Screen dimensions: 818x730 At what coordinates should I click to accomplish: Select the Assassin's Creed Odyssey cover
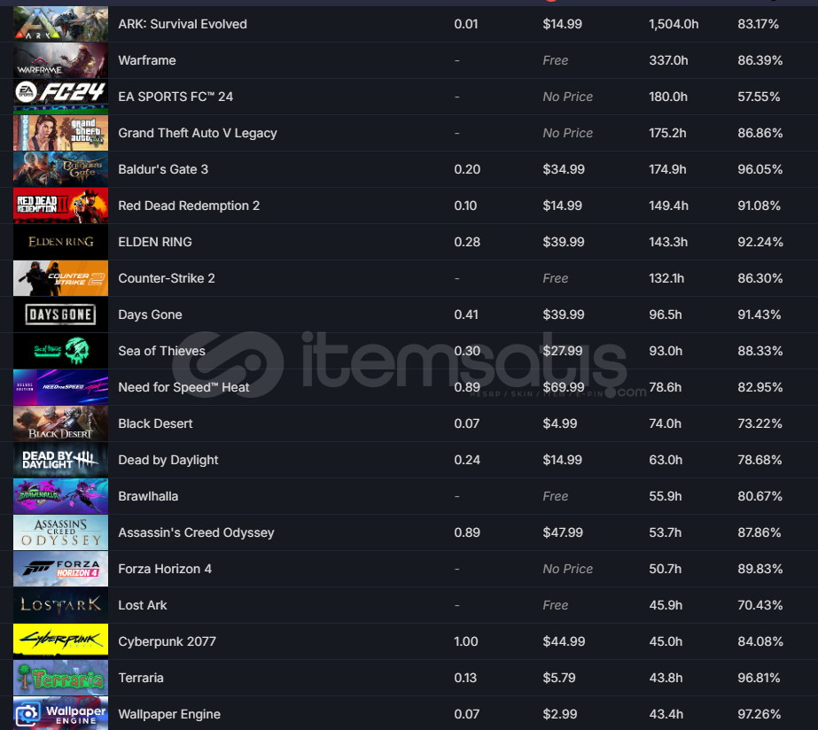(x=60, y=532)
